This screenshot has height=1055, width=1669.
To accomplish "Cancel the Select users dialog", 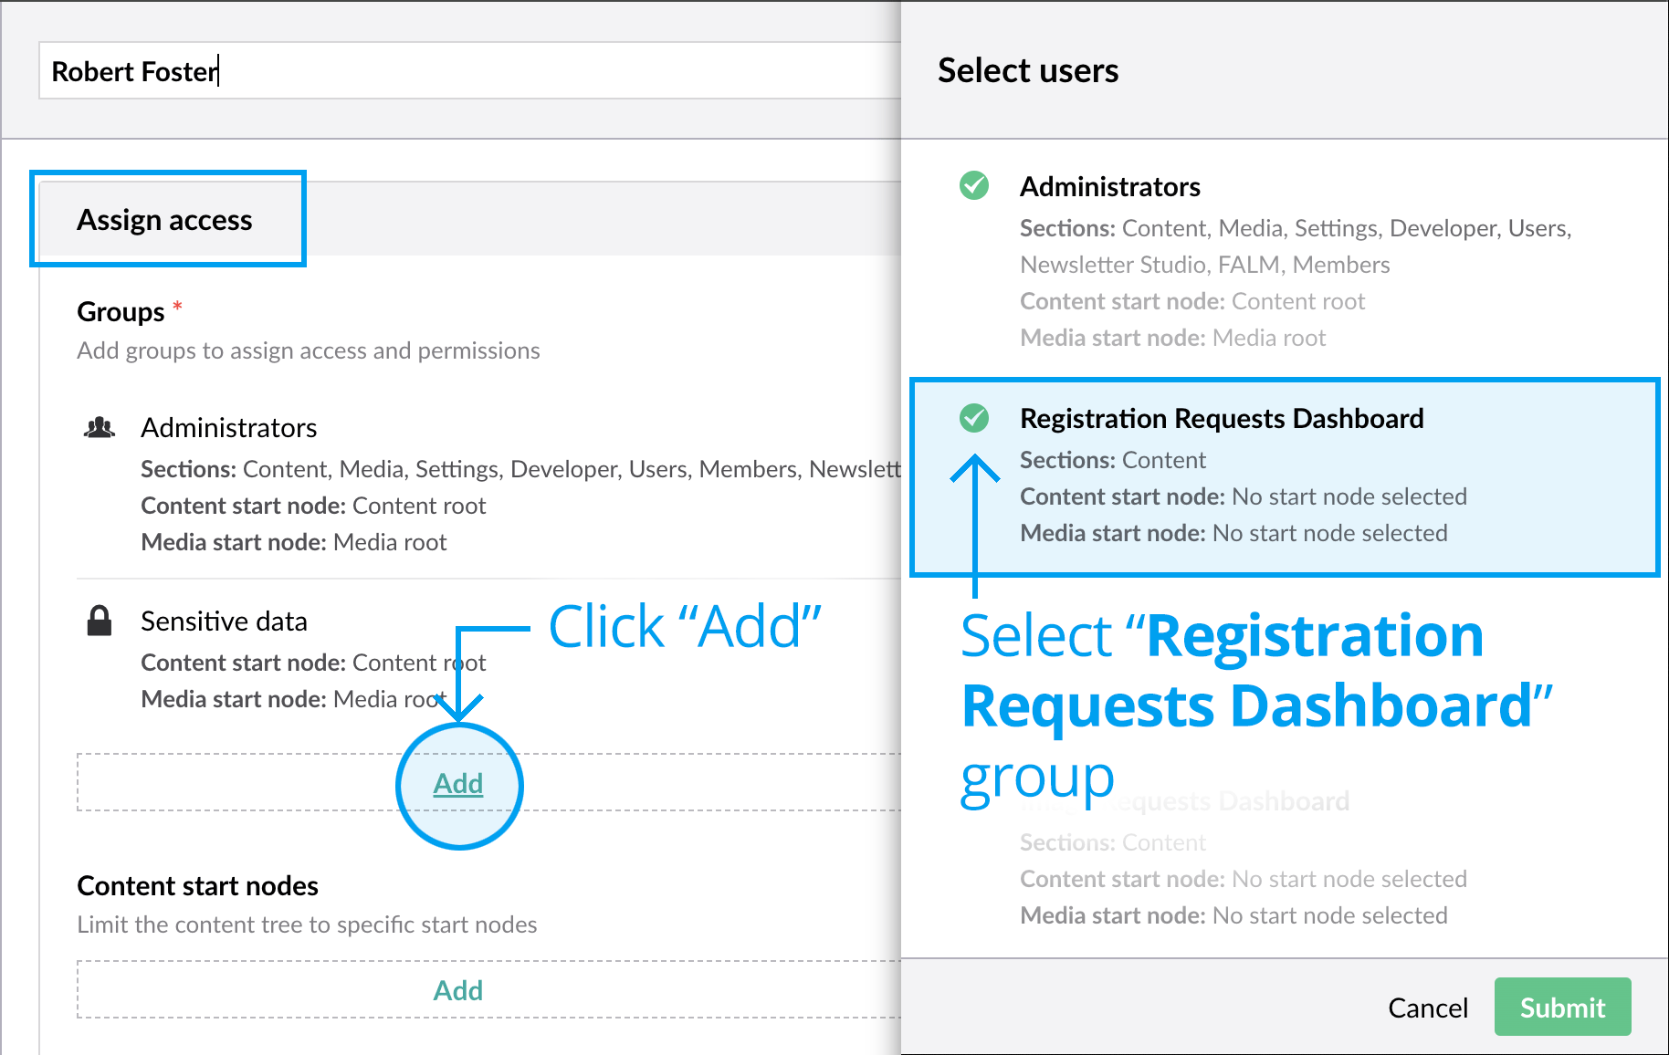I will click(1428, 1008).
